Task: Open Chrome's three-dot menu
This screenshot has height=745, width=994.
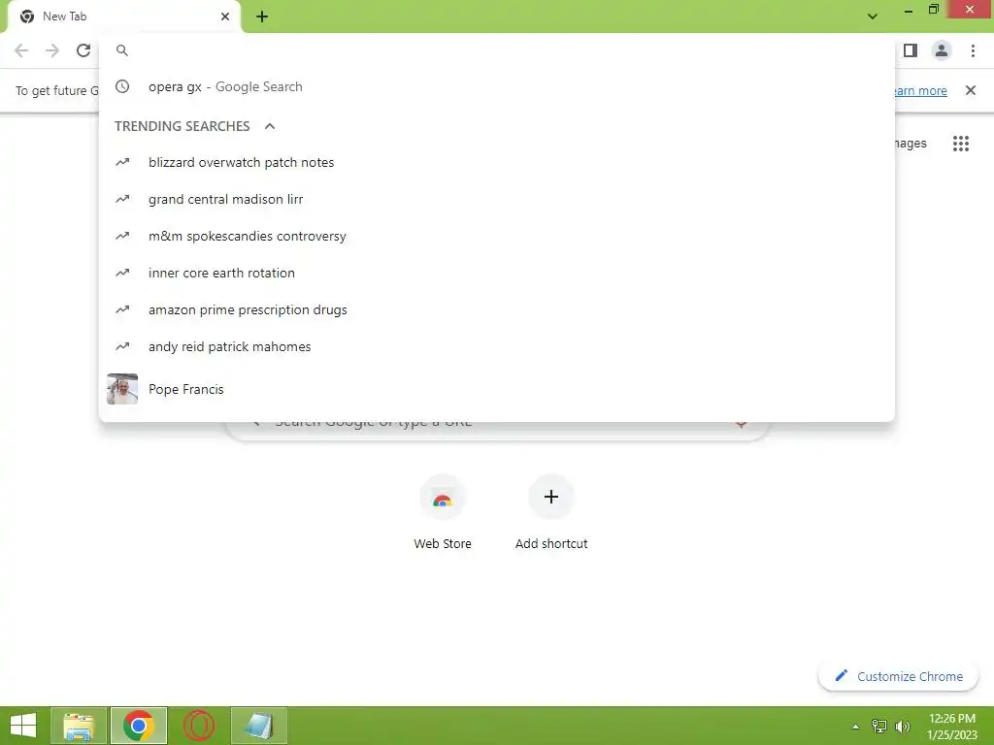Action: point(973,50)
